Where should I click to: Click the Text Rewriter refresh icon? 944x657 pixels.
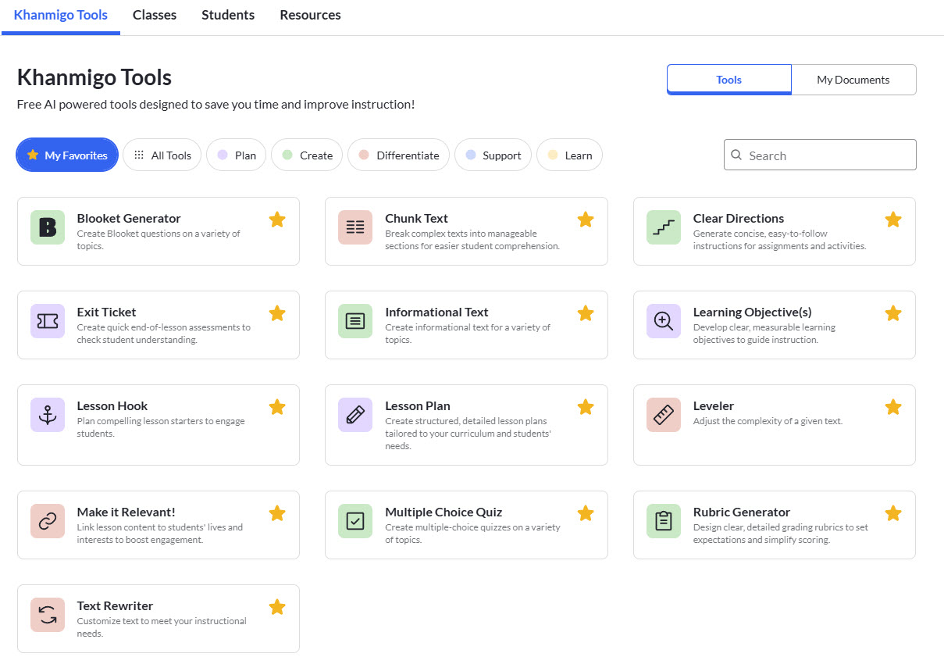[x=47, y=614]
